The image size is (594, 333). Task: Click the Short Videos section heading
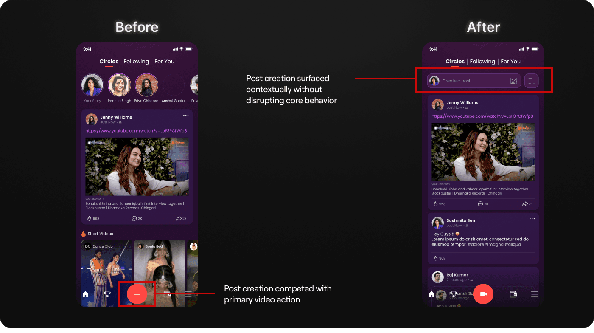point(100,234)
